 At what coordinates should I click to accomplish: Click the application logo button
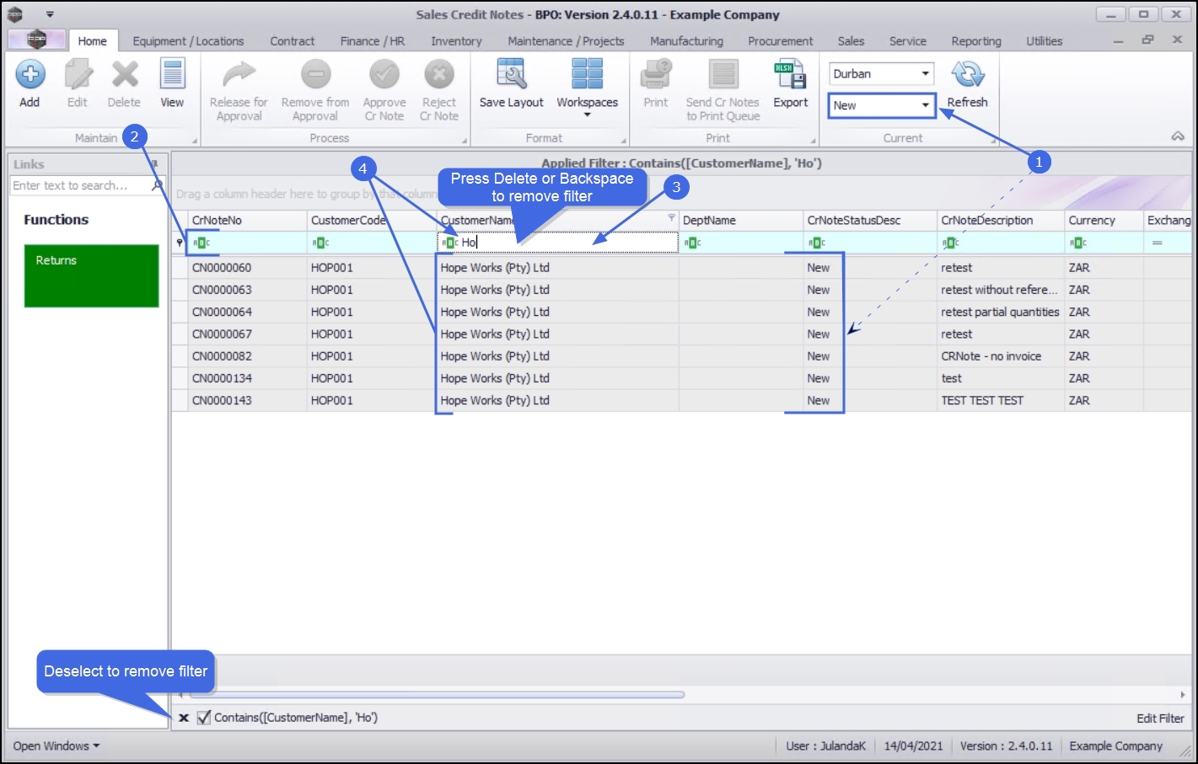pyautogui.click(x=36, y=40)
